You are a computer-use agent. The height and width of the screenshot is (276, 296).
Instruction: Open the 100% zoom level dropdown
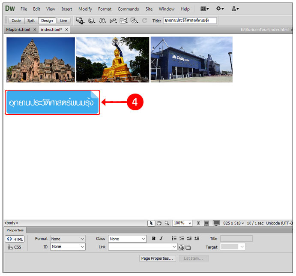(182, 223)
